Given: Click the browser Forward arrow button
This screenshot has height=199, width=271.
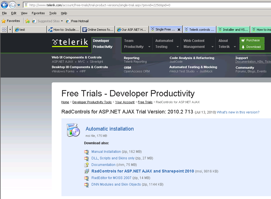Looking at the screenshot, I should click(12, 5).
